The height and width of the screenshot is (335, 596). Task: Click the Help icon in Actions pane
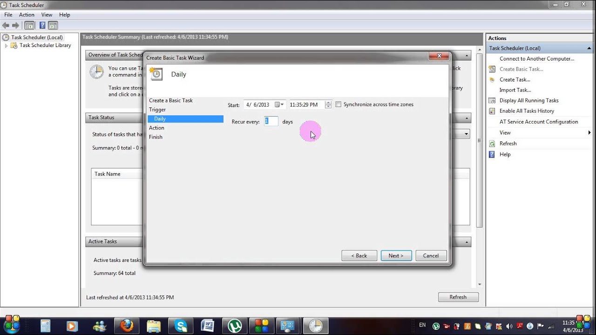492,154
